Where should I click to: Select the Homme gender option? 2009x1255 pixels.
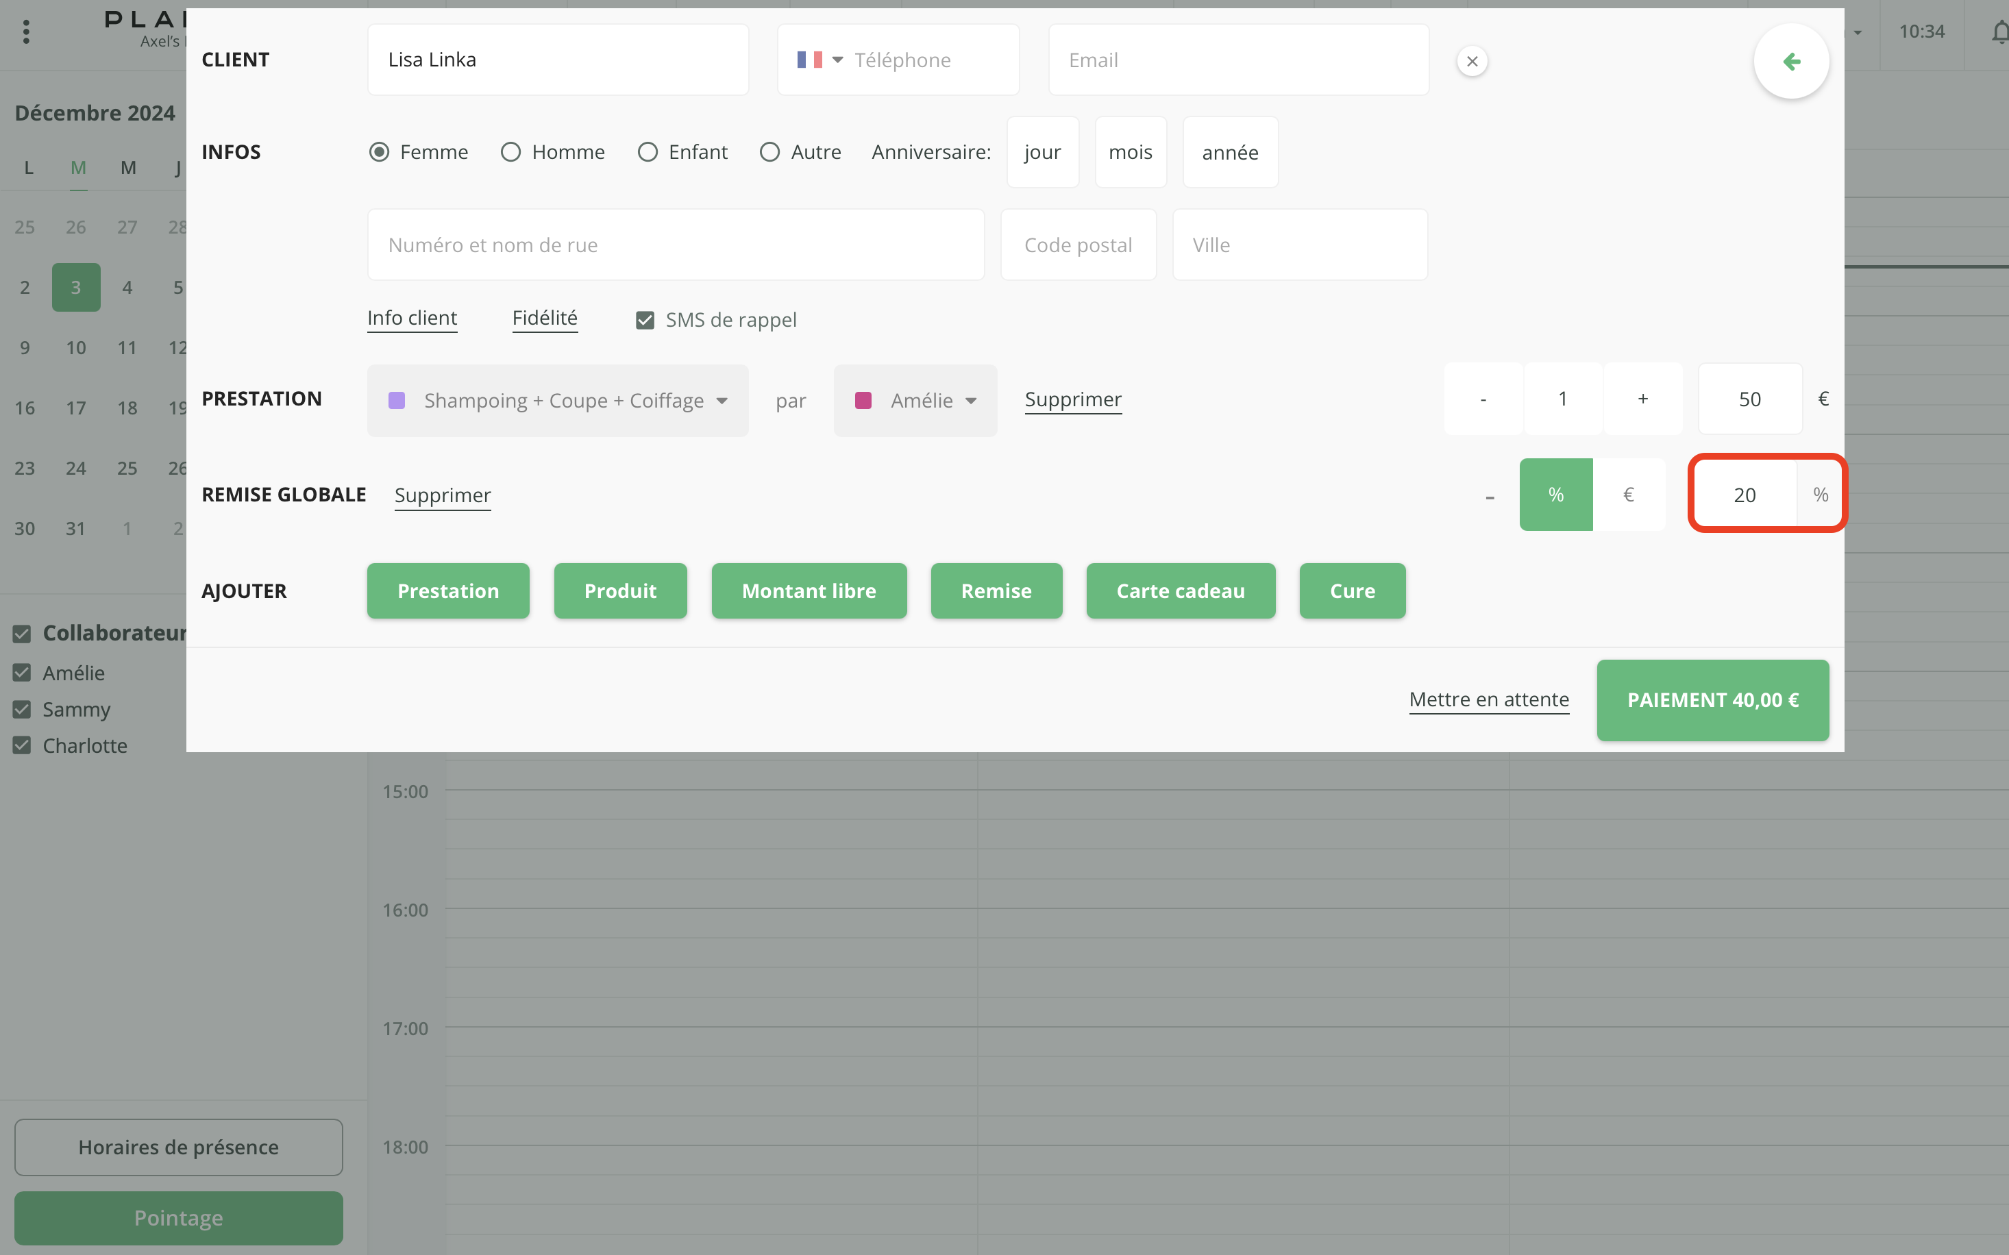tap(510, 152)
